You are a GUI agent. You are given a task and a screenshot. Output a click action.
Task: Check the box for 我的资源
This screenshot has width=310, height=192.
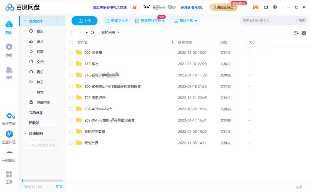pos(71,143)
